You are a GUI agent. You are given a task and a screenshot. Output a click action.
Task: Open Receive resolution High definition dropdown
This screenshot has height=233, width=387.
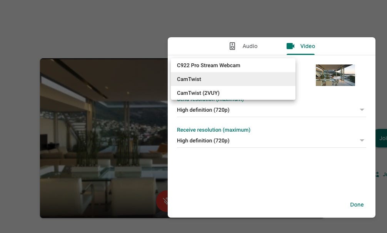[271, 140]
